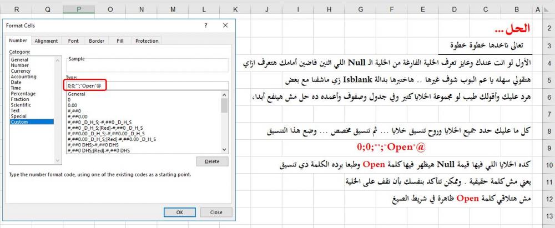
Task: Select the 0.00 format code in list
Action: [x=73, y=105]
